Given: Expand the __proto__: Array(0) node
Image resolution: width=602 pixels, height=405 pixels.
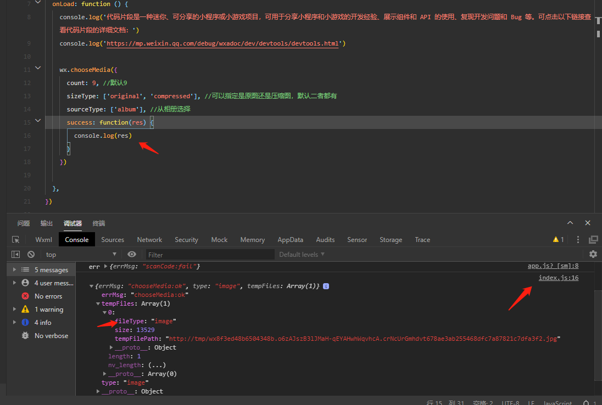Looking at the screenshot, I should pos(104,374).
